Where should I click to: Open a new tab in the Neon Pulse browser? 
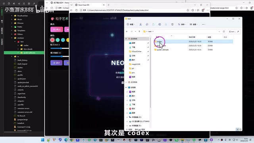coord(108,5)
